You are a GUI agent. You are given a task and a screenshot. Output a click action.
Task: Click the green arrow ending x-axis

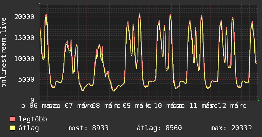point(259,100)
